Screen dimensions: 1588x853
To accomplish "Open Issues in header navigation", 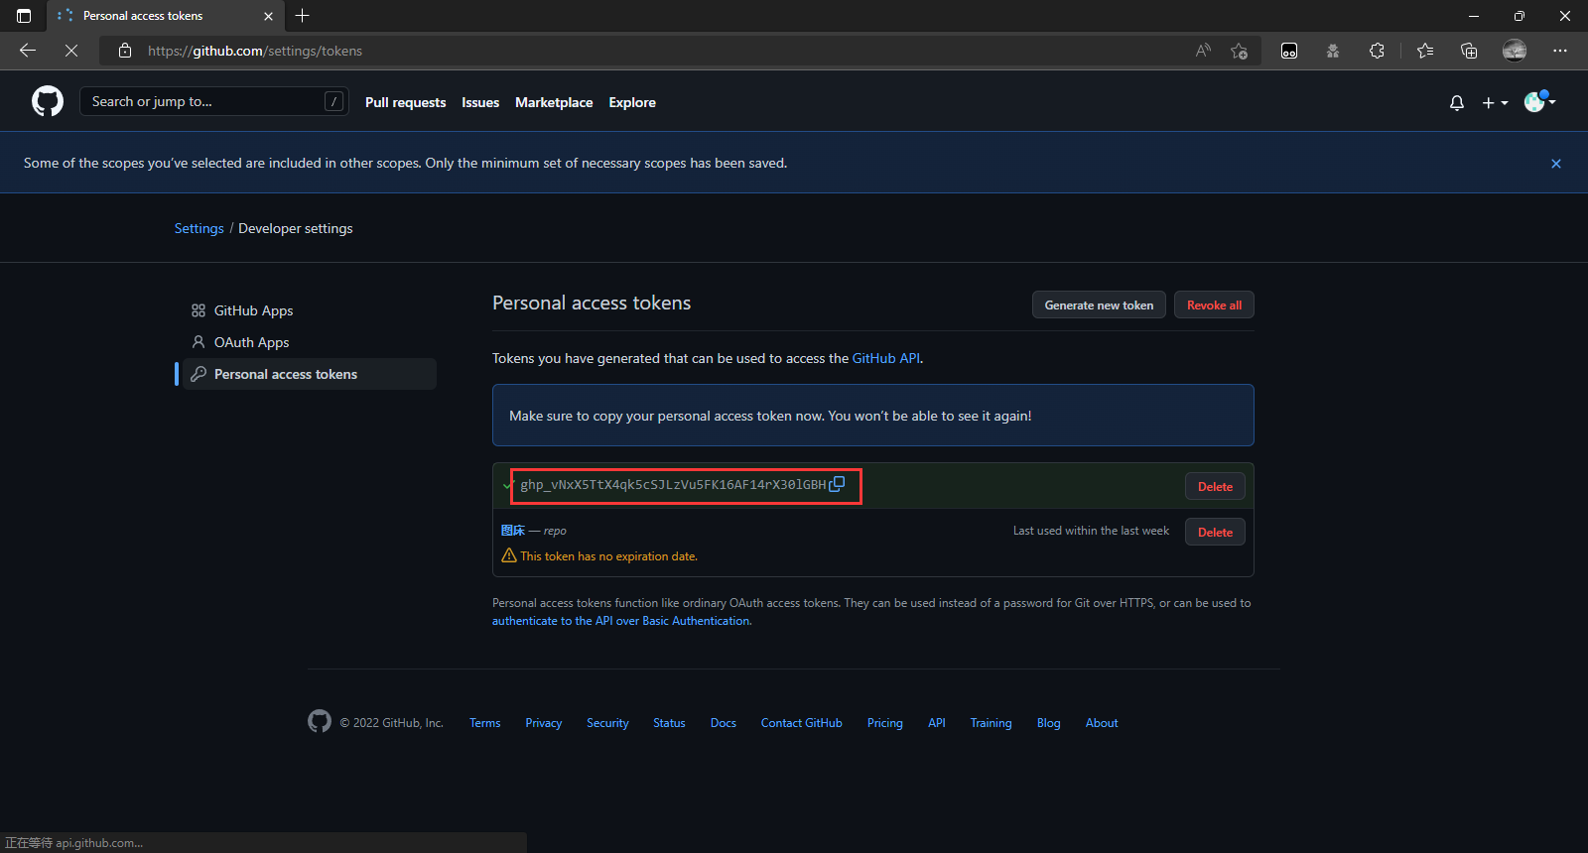I will point(480,102).
